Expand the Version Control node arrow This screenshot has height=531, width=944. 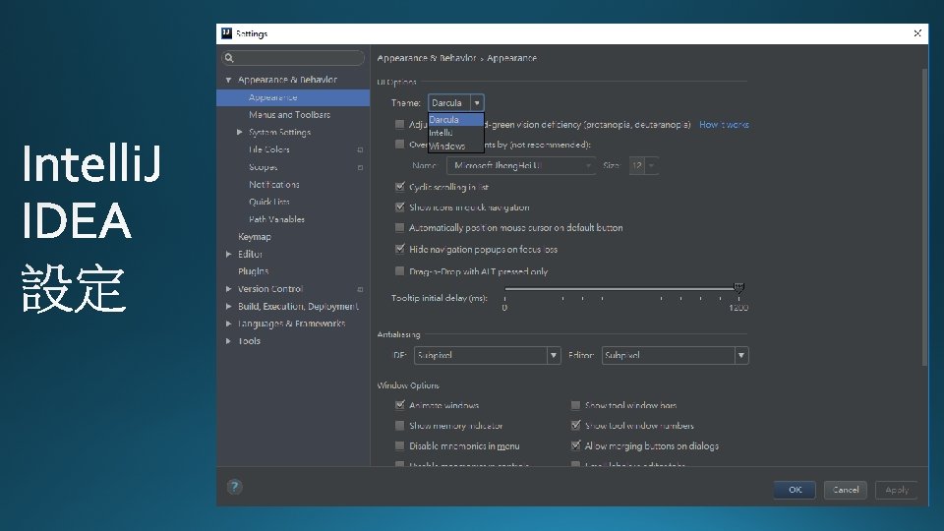[229, 289]
